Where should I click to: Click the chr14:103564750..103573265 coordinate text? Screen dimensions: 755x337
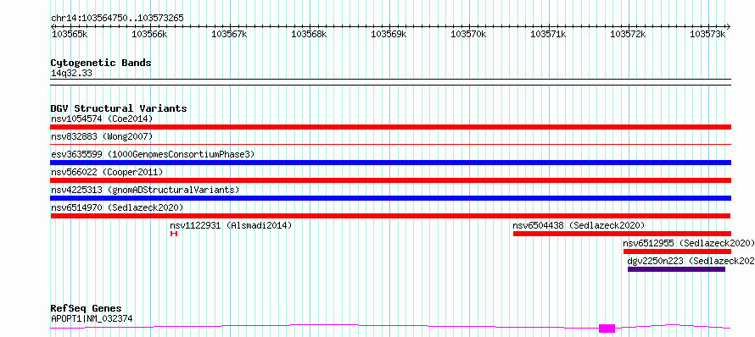point(117,19)
